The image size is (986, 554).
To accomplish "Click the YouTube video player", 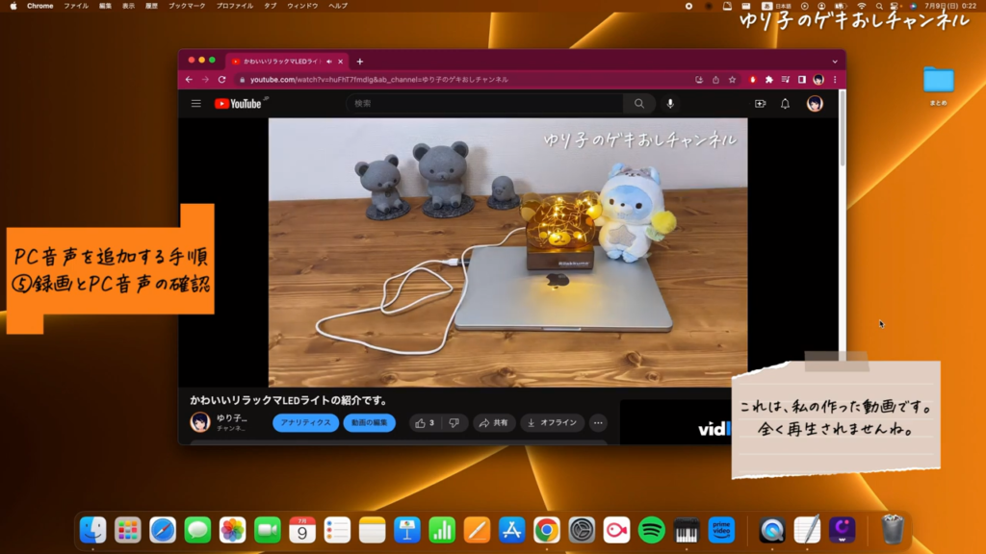I will click(508, 253).
